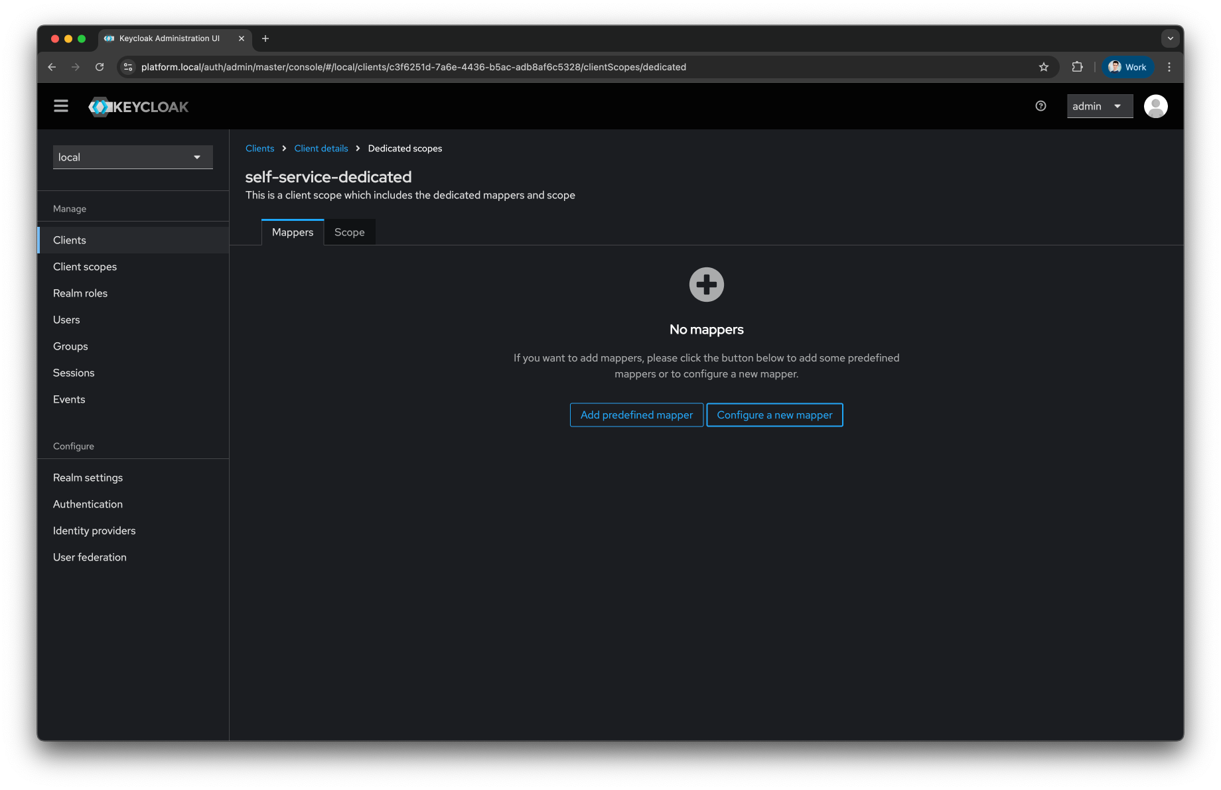This screenshot has width=1221, height=790.
Task: Open the help question mark icon
Action: (1040, 105)
